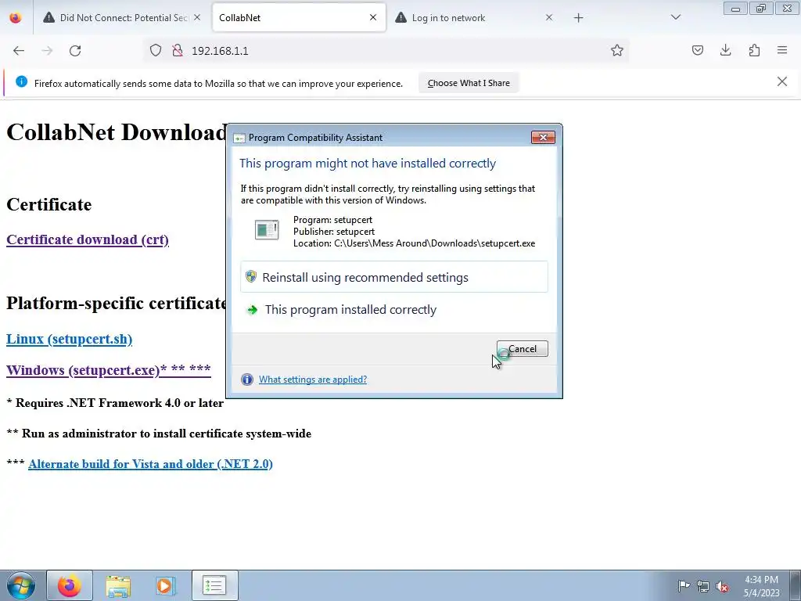
Task: Open the Windows Start menu orb
Action: [x=20, y=585]
